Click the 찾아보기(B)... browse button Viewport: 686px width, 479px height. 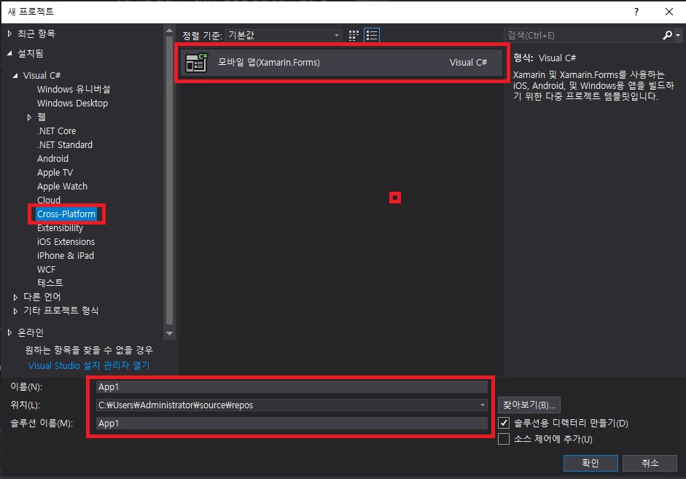pyautogui.click(x=529, y=405)
